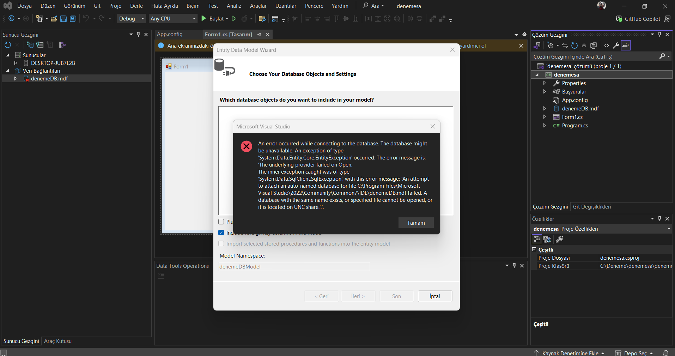Open the Any CPU platform dropdown
The width and height of the screenshot is (675, 356).
[x=173, y=18]
